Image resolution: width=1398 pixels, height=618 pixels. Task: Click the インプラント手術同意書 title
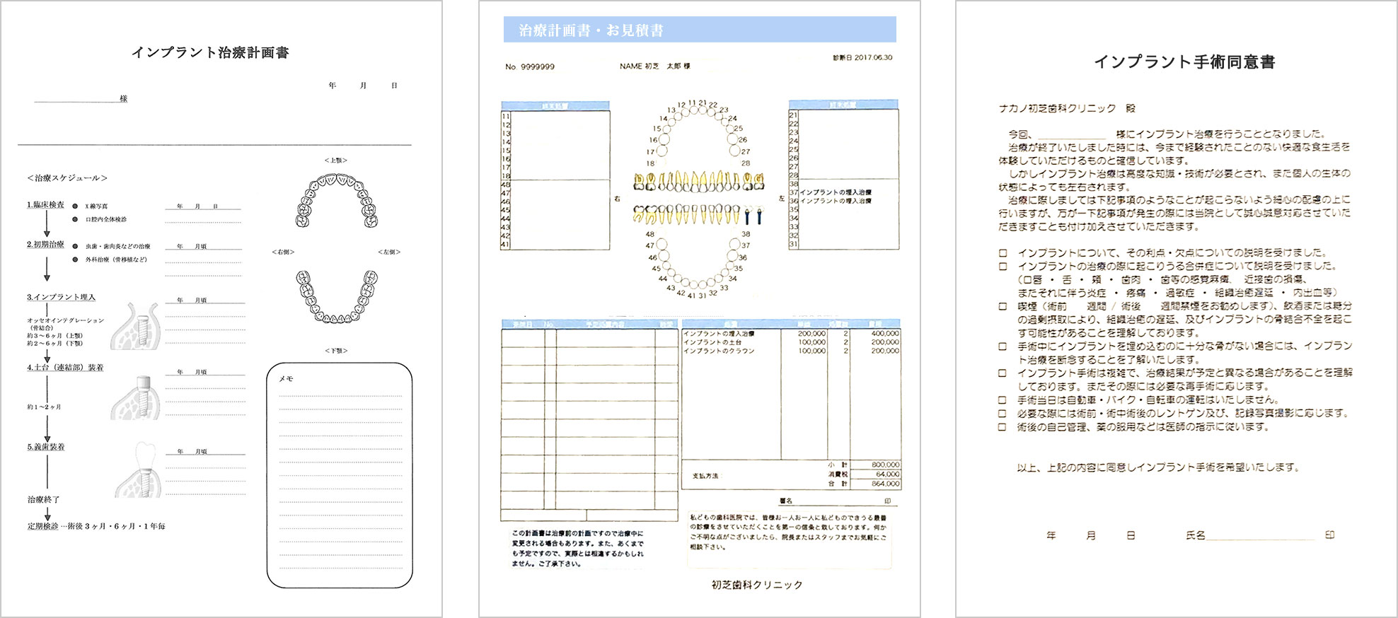click(x=1184, y=62)
